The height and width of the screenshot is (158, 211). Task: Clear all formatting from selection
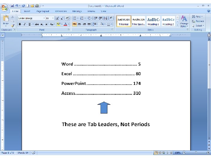tap(68, 18)
